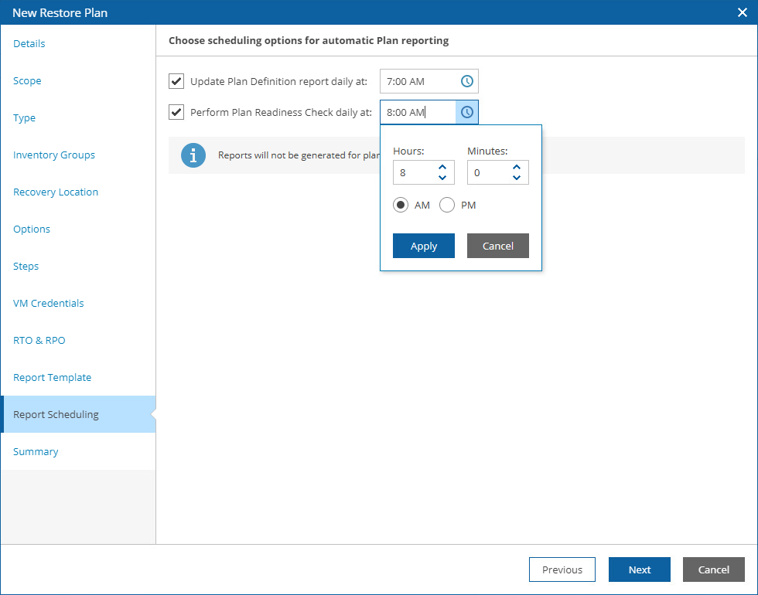
Task: Go to the Inventory Groups step
Action: [54, 155]
